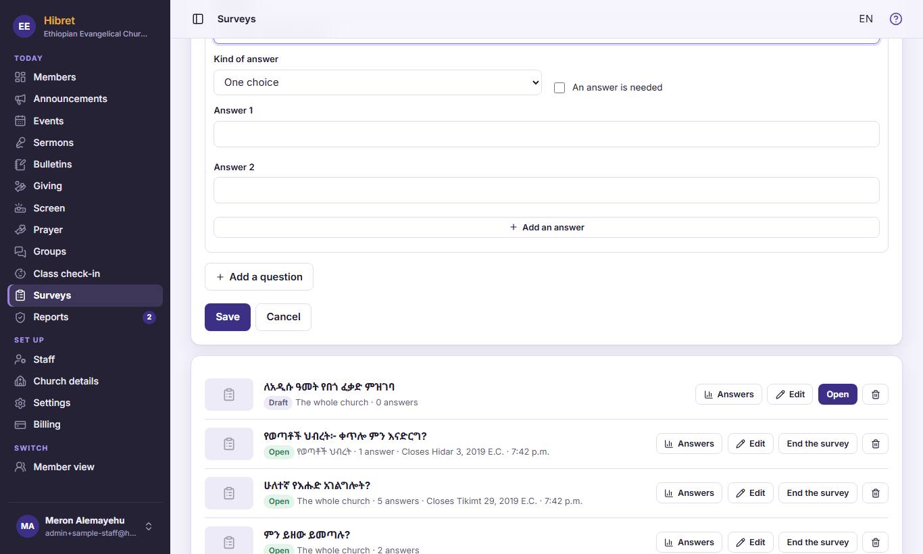Go to Billing page
The width and height of the screenshot is (923, 554).
(85, 424)
